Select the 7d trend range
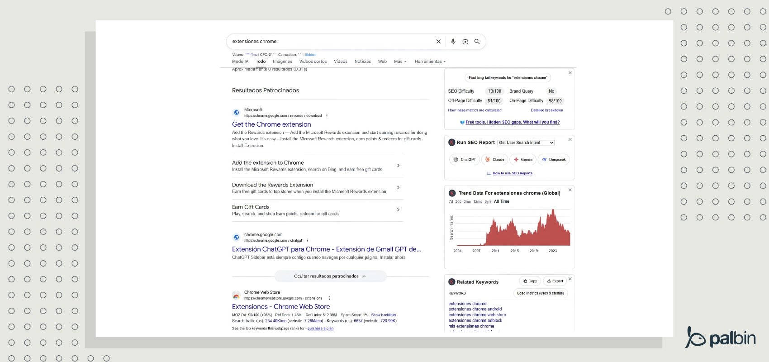 (x=451, y=202)
